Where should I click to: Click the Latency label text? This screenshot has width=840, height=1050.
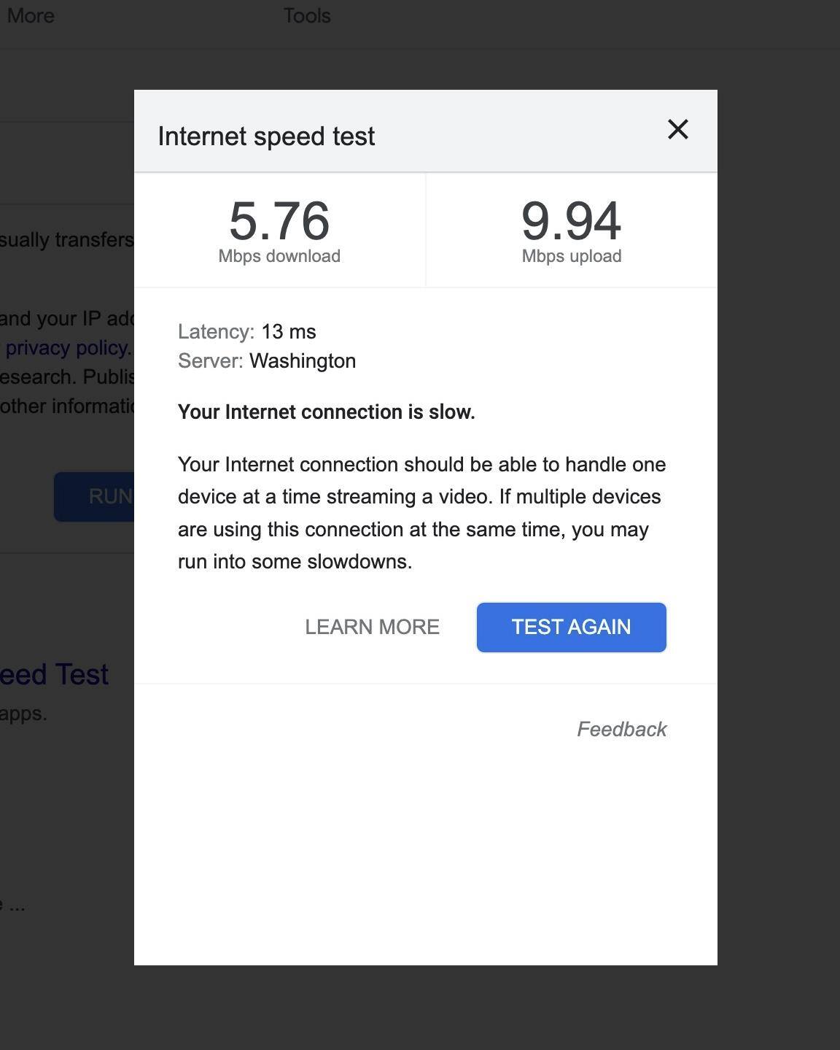tap(216, 332)
